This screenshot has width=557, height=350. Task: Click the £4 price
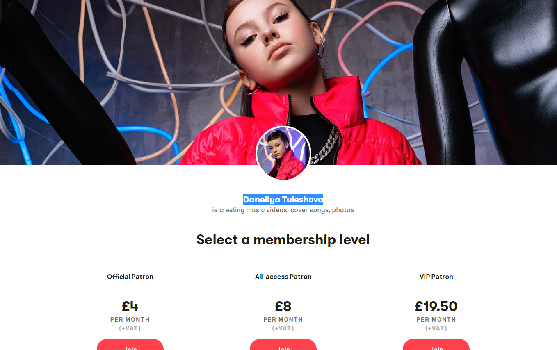pos(130,306)
